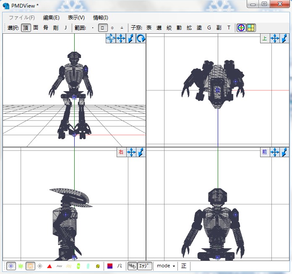Click the エッジ edge button
Viewport: 292px width, 274px height.
pos(144,266)
